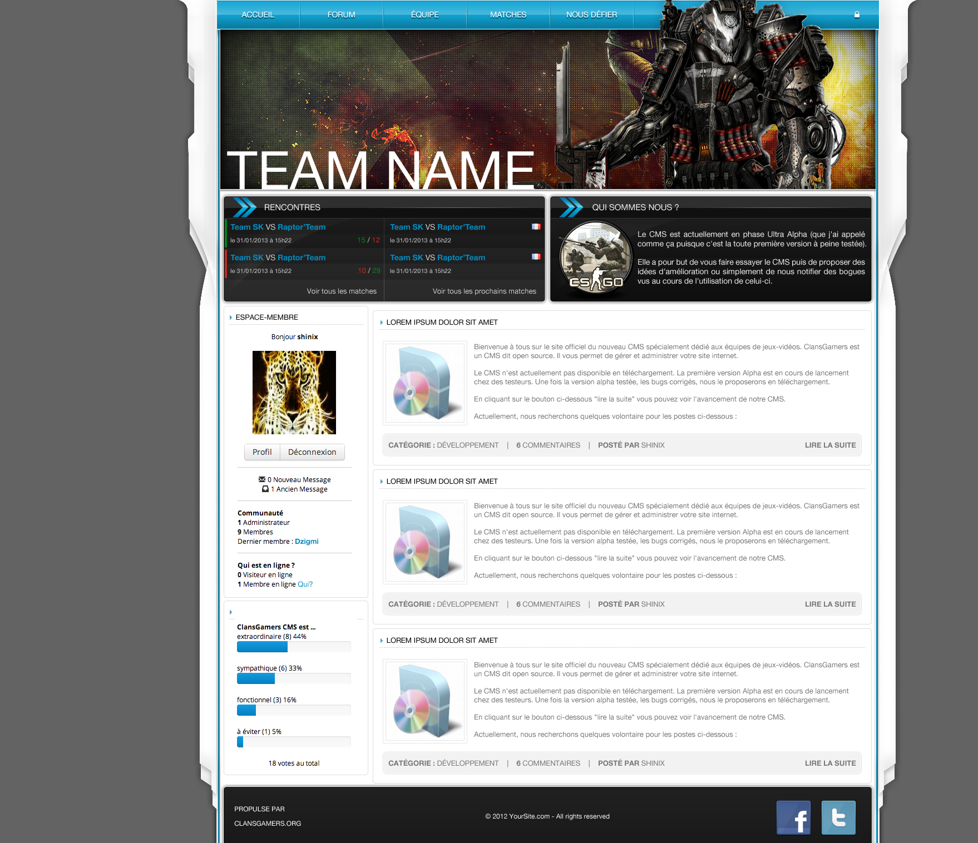Click the extraordinaire 44% poll bar
Image resolution: width=978 pixels, height=843 pixels.
click(x=294, y=647)
